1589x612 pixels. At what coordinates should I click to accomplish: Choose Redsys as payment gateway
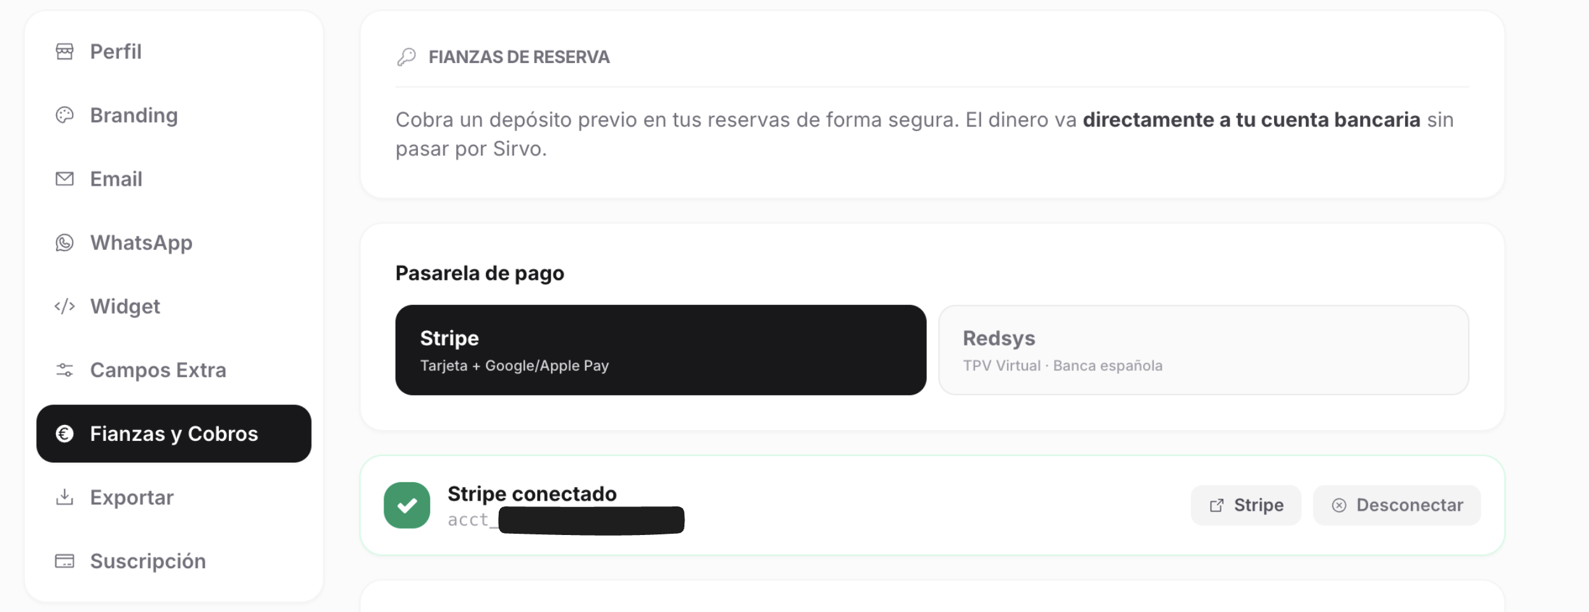(1204, 350)
